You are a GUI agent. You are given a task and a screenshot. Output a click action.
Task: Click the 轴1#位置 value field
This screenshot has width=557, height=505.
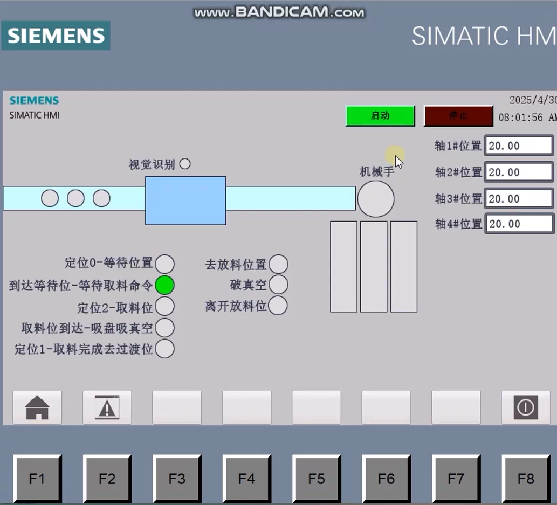[519, 146]
